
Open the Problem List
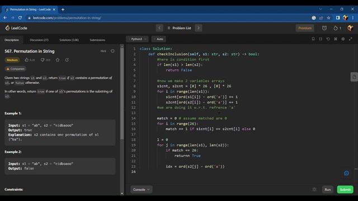point(179,28)
